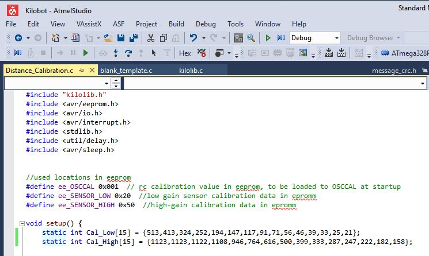The width and height of the screenshot is (429, 256).
Task: Click the Breakpoints window icon
Action: [x=219, y=53]
